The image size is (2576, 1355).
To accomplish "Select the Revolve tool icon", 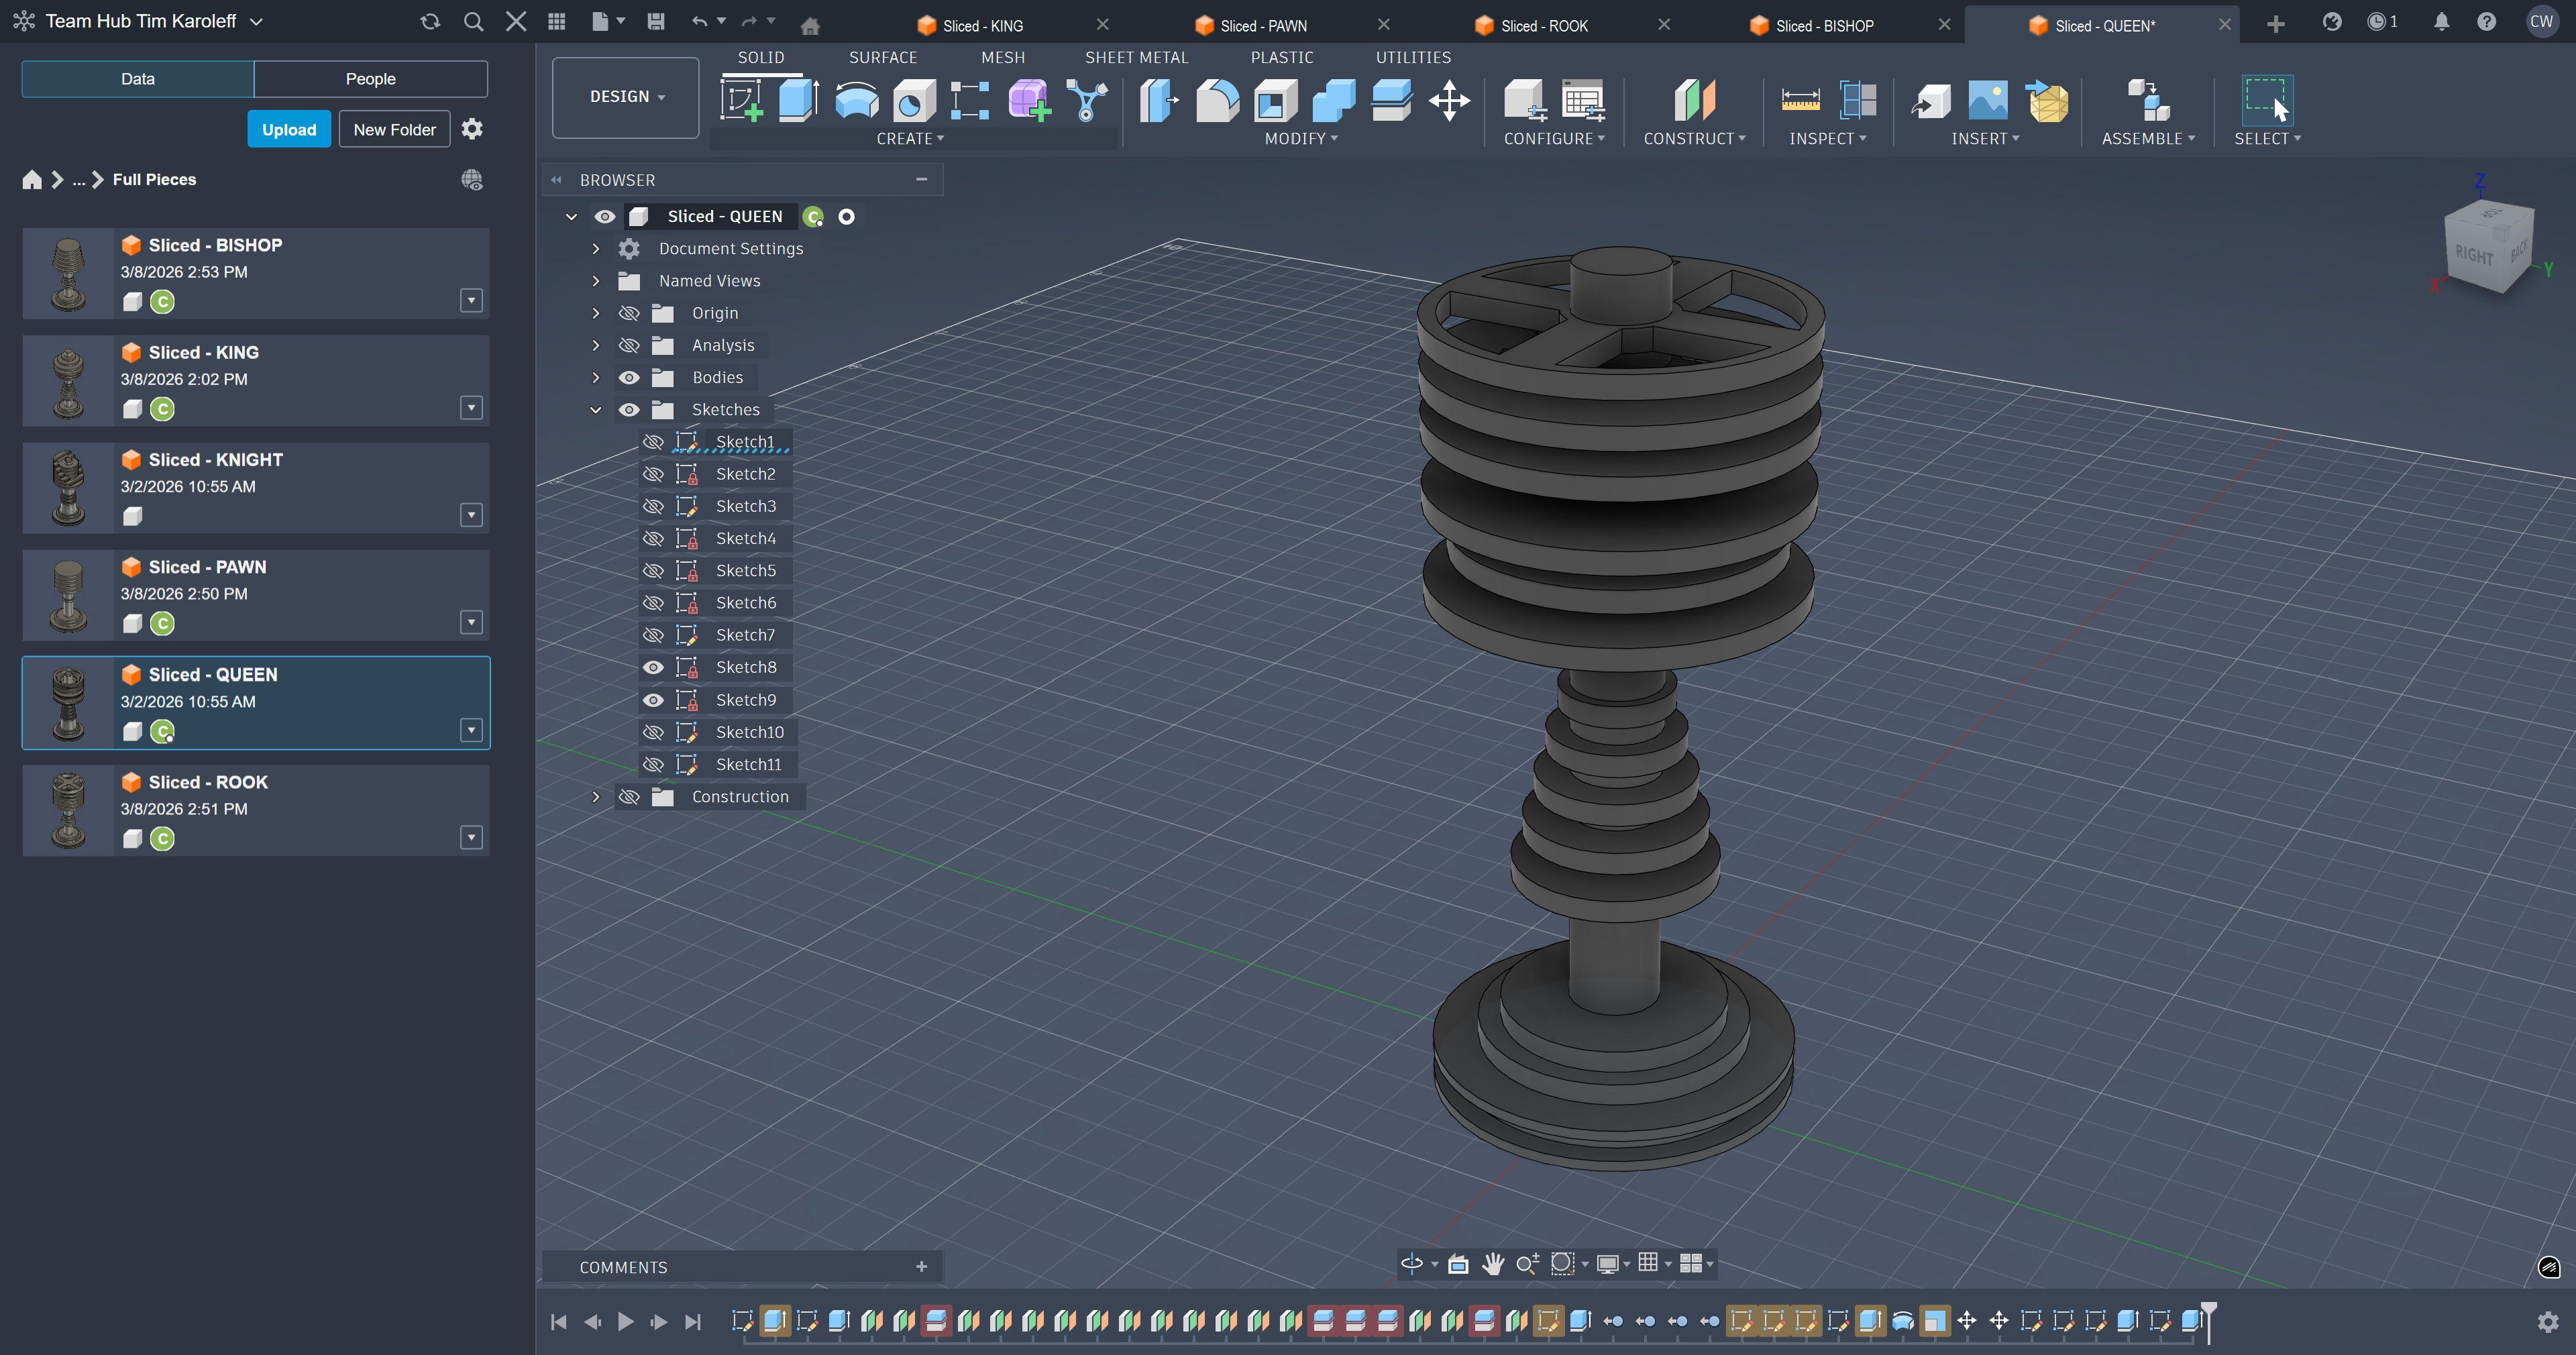I will pyautogui.click(x=857, y=101).
